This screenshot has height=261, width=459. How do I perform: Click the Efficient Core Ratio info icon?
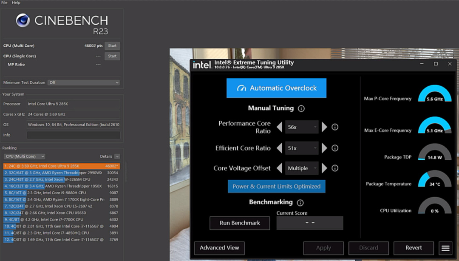click(x=335, y=148)
